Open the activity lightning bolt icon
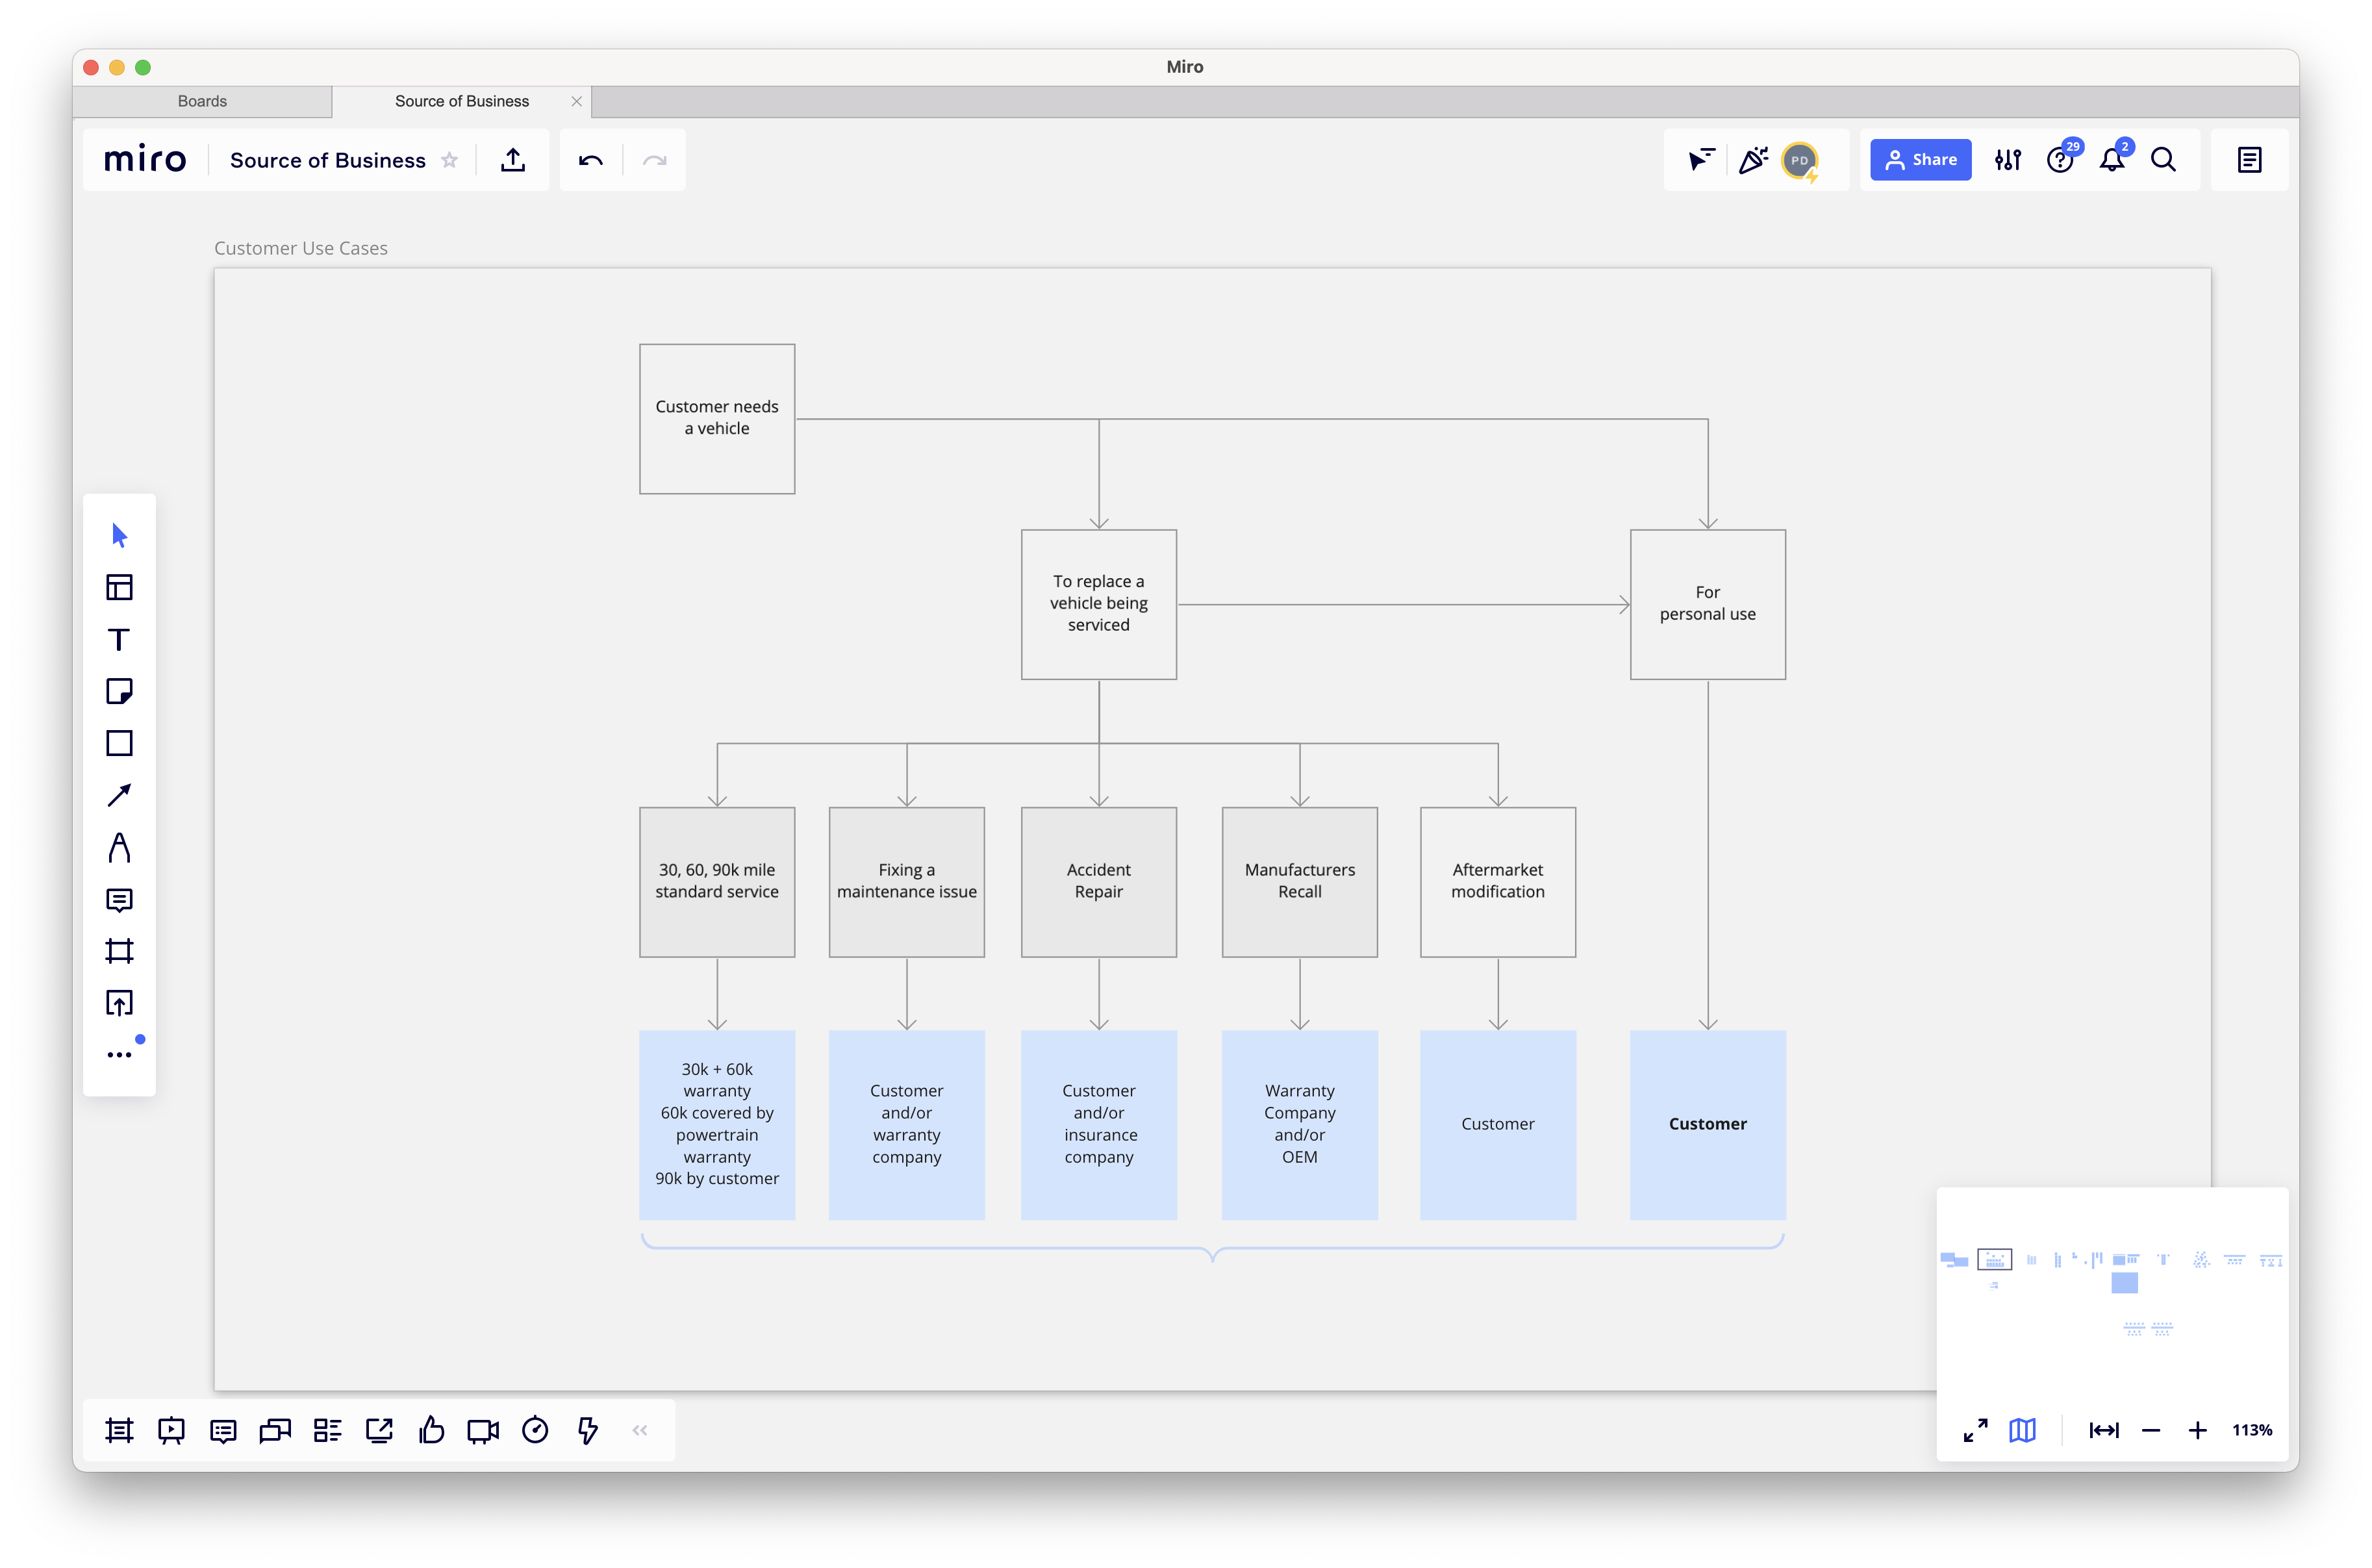 coord(587,1430)
